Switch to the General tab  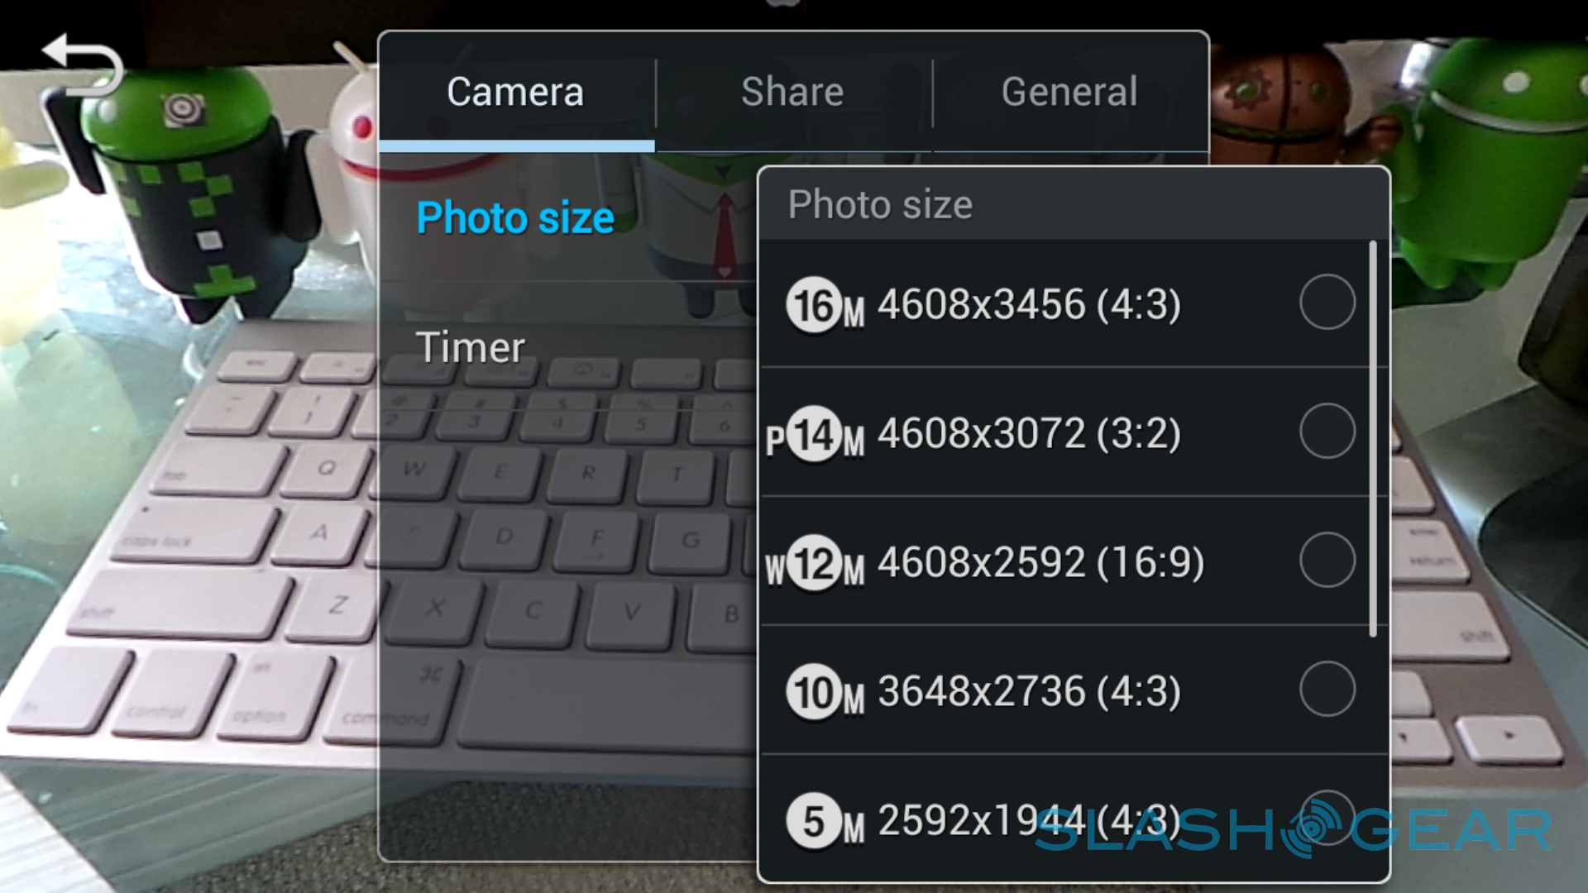[1070, 92]
